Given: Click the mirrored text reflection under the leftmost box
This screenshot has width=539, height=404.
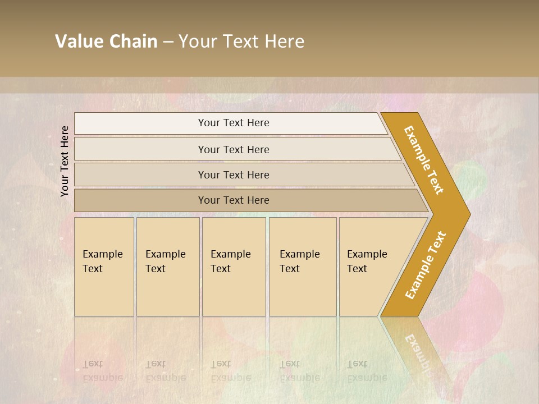Looking at the screenshot, I should (103, 370).
